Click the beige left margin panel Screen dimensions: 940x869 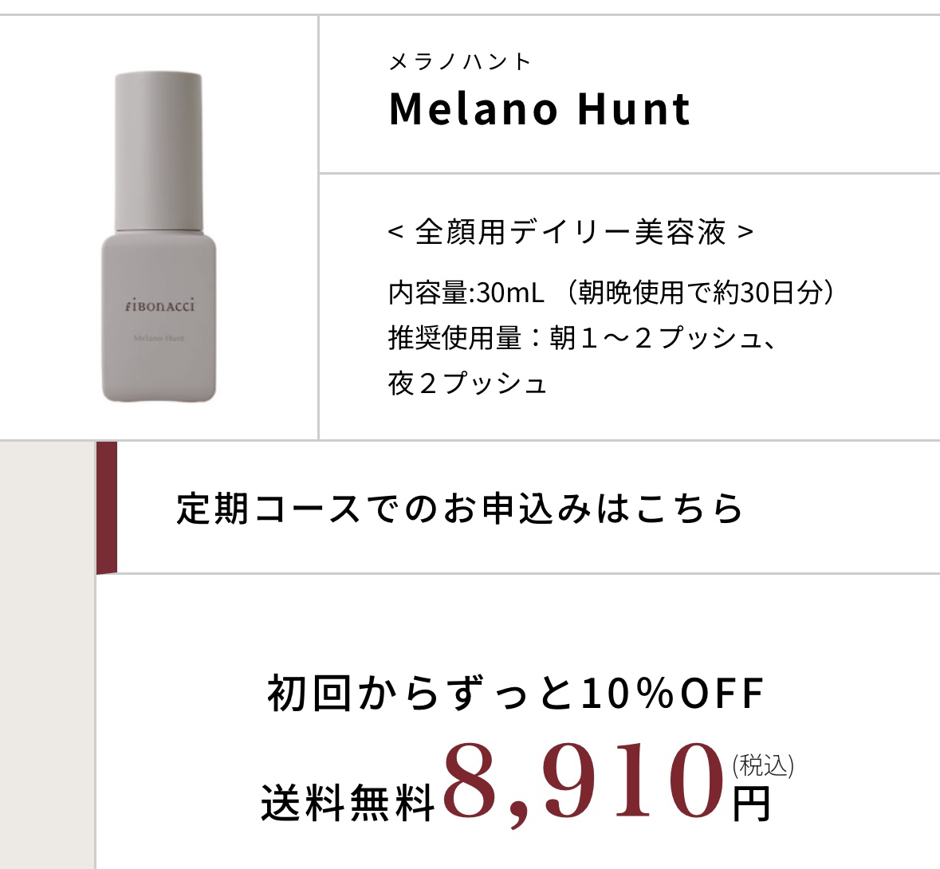(47, 655)
